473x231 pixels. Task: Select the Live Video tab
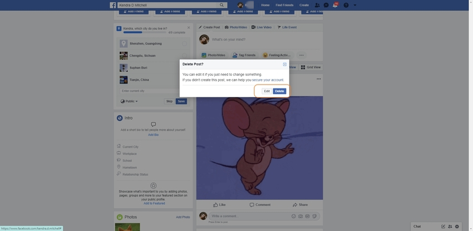pyautogui.click(x=262, y=27)
